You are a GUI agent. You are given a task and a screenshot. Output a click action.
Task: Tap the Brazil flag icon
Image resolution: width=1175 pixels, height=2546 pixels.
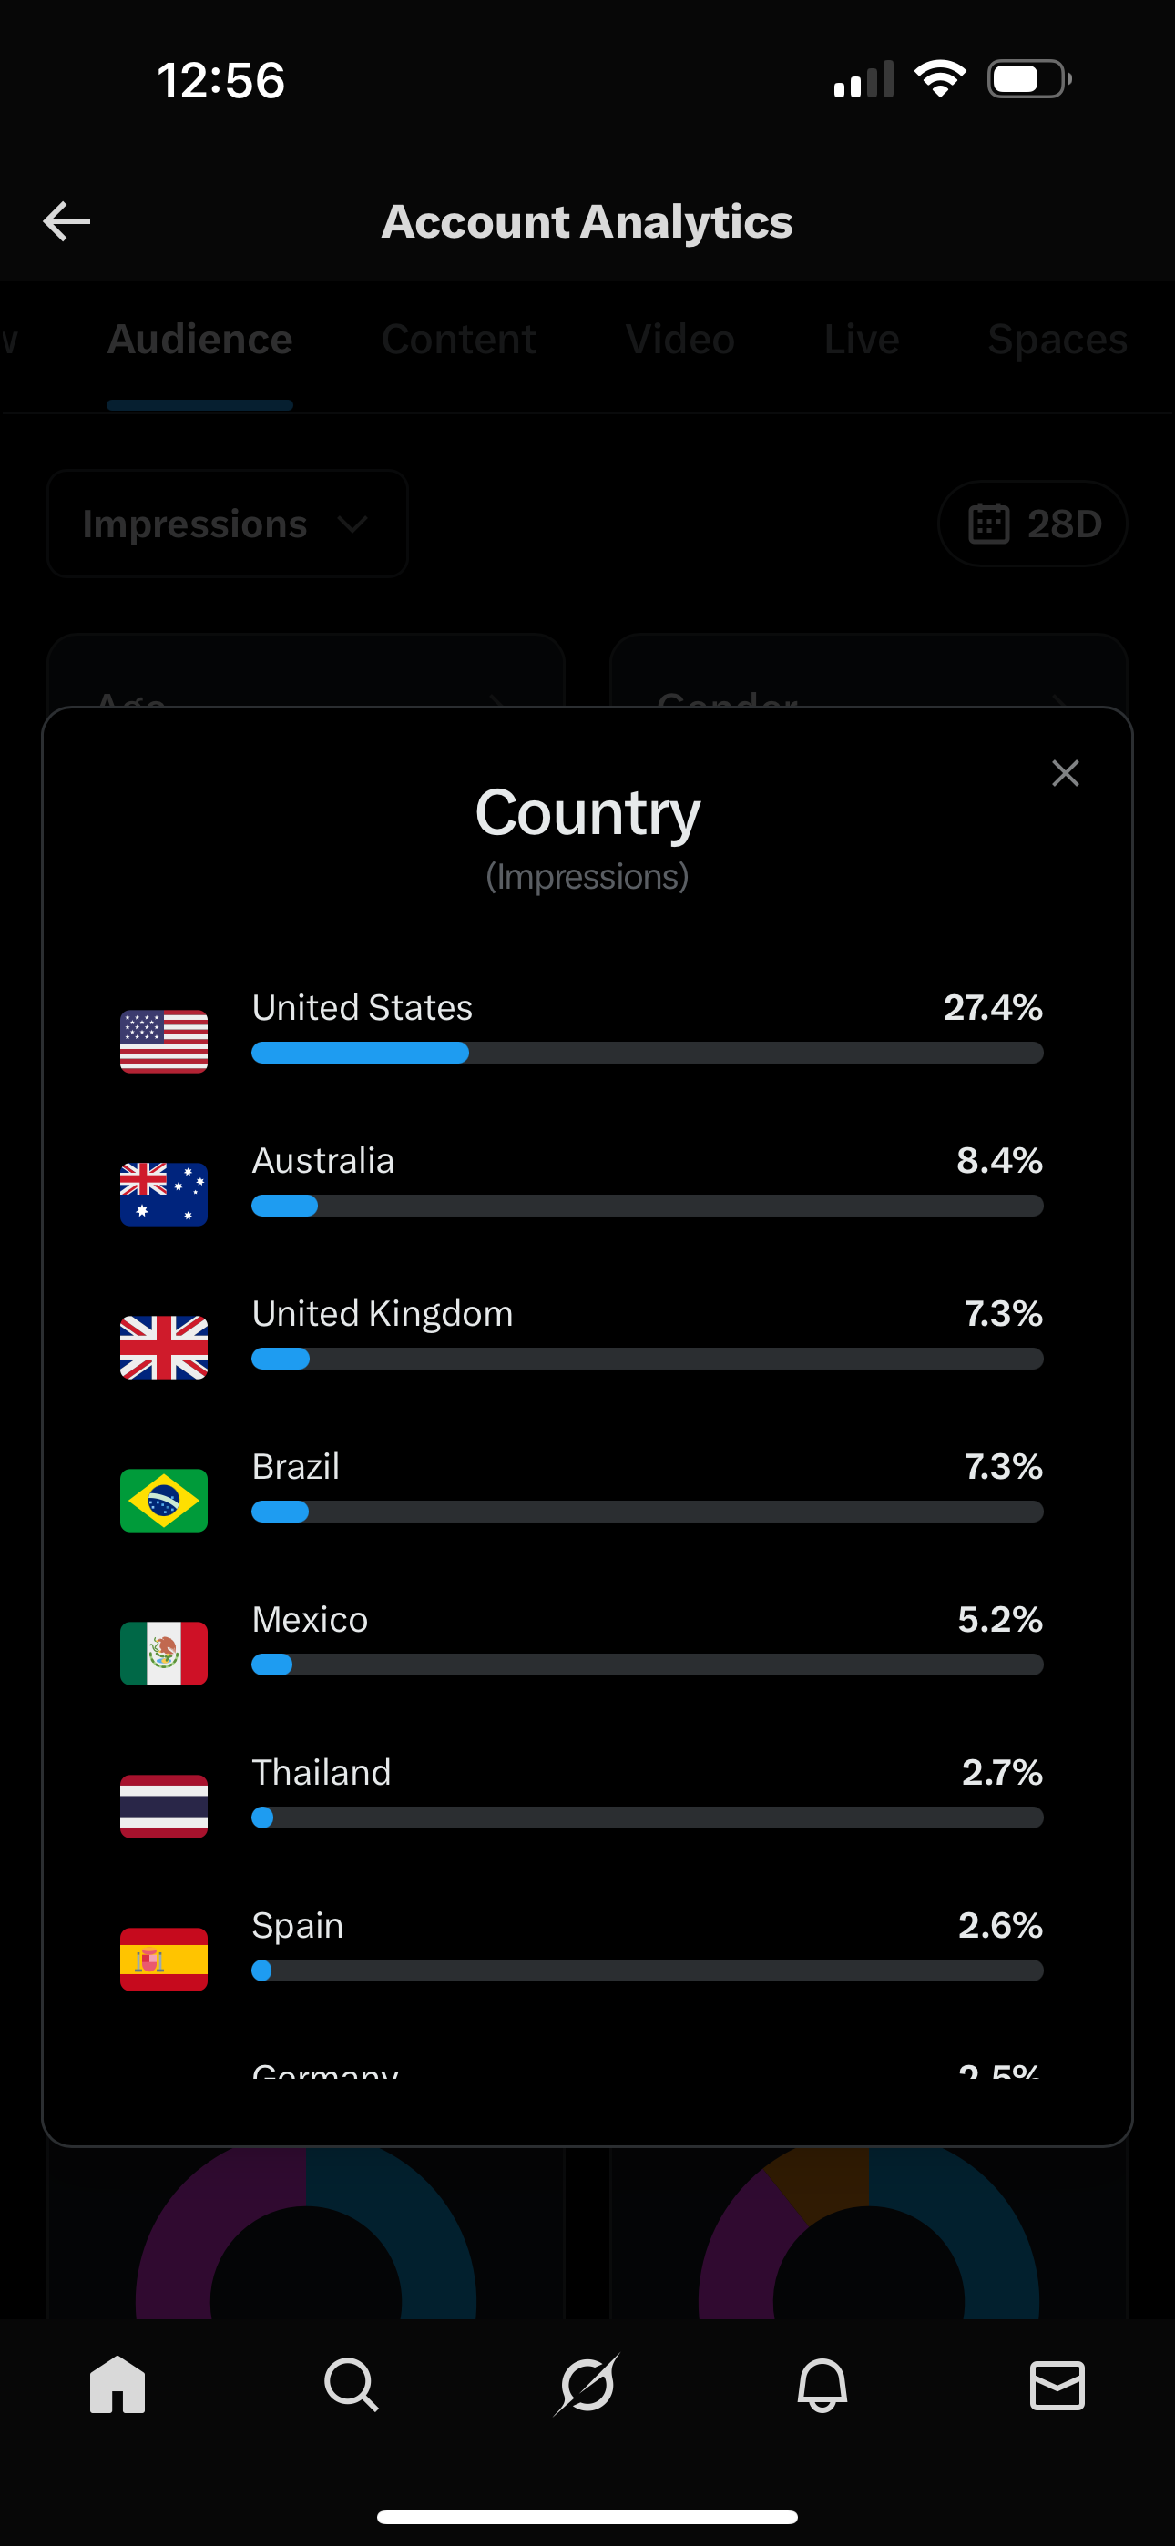164,1500
